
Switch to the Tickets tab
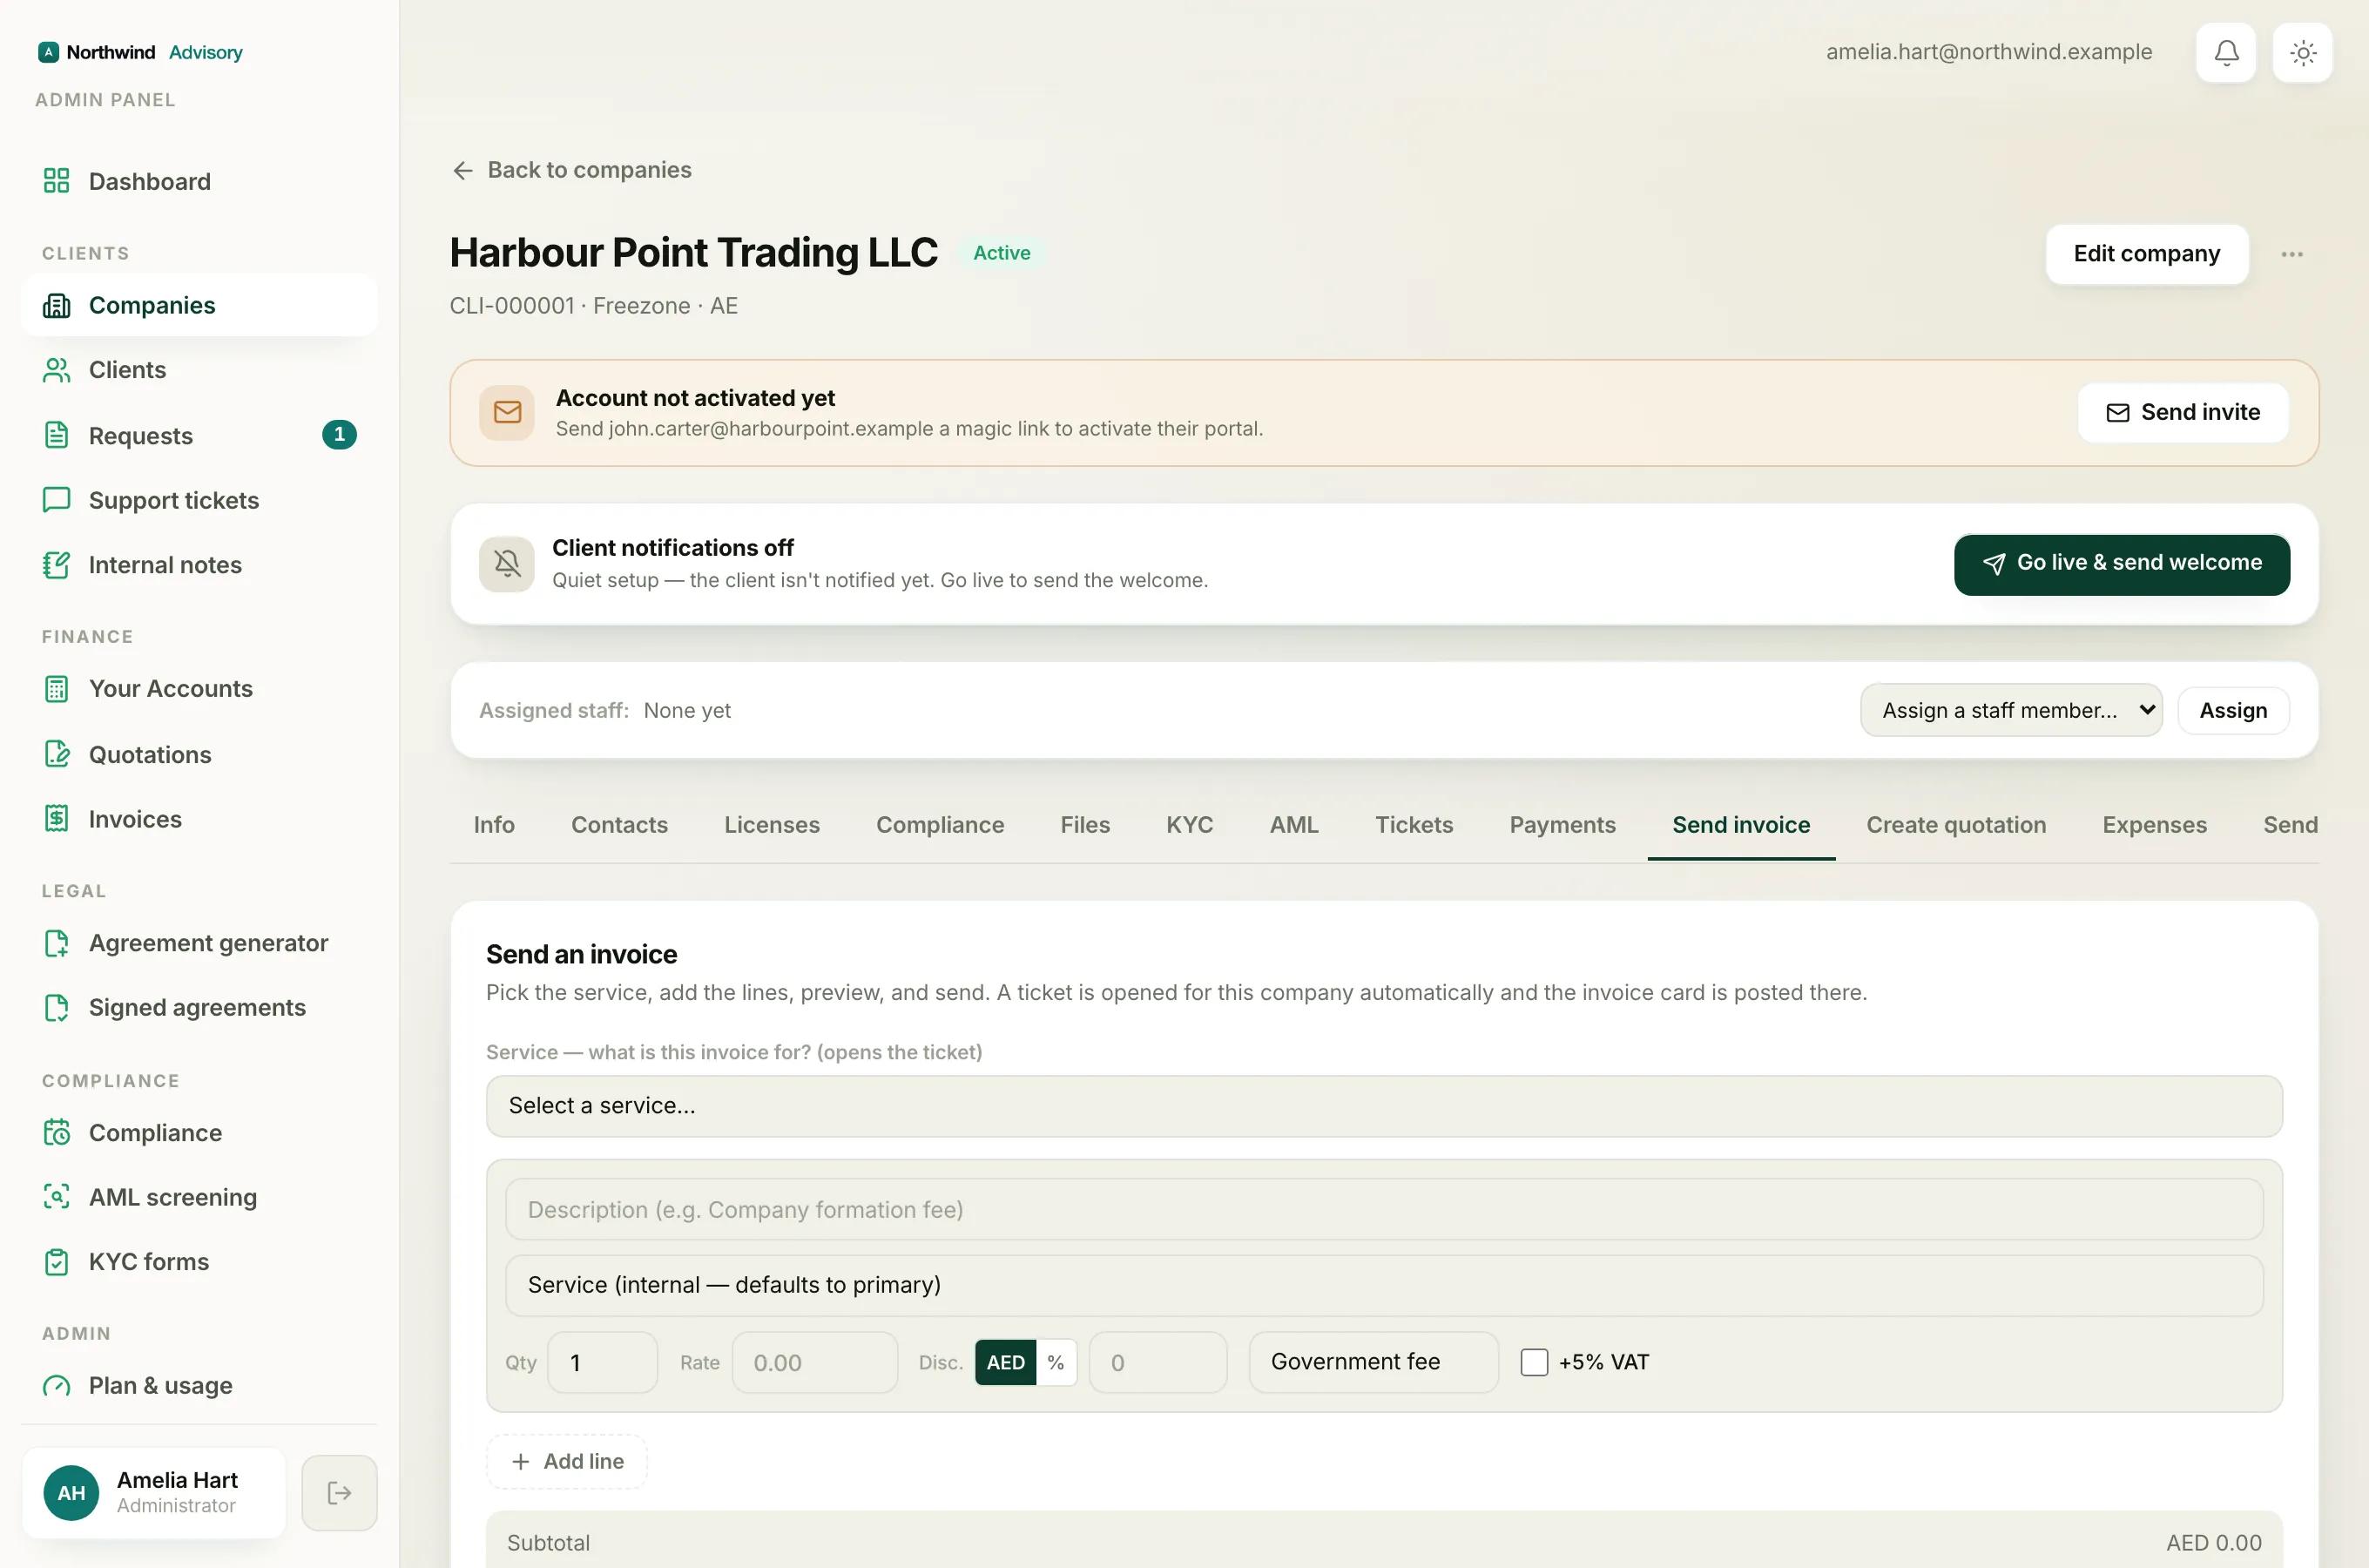coord(1414,825)
